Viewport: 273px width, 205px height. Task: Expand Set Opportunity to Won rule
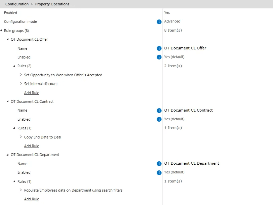[x=21, y=75]
